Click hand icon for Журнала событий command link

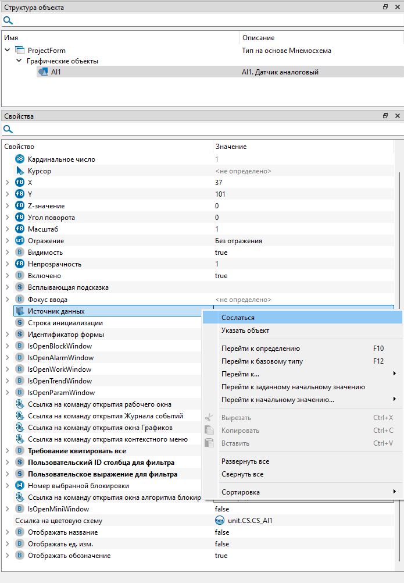click(20, 416)
